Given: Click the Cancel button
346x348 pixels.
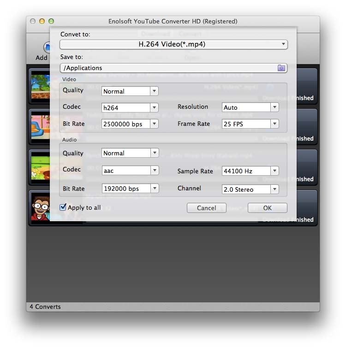Looking at the screenshot, I should point(207,208).
